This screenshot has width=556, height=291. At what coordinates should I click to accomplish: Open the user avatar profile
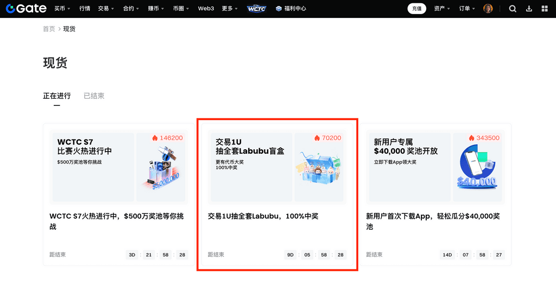click(x=488, y=9)
